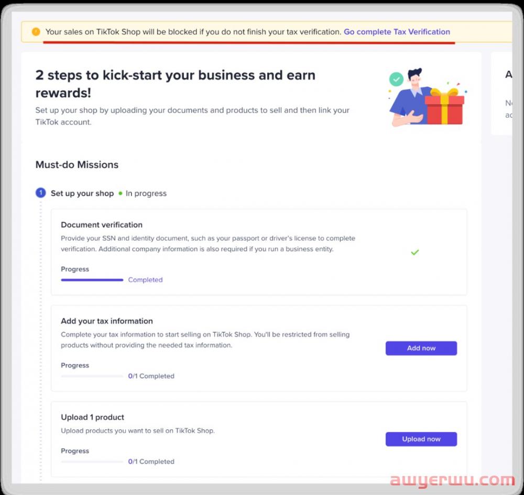Click the tax verification warning message text
The width and height of the screenshot is (524, 495).
click(193, 32)
